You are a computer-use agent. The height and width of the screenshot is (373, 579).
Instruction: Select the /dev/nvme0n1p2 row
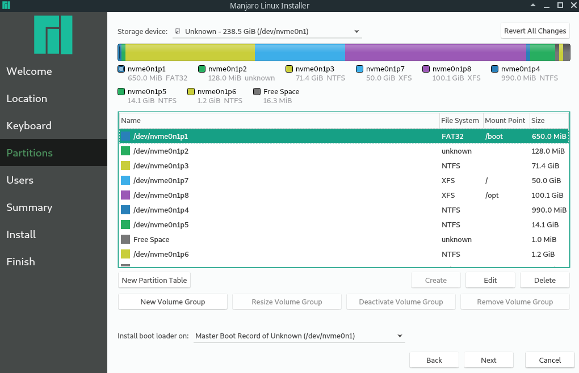(x=344, y=151)
